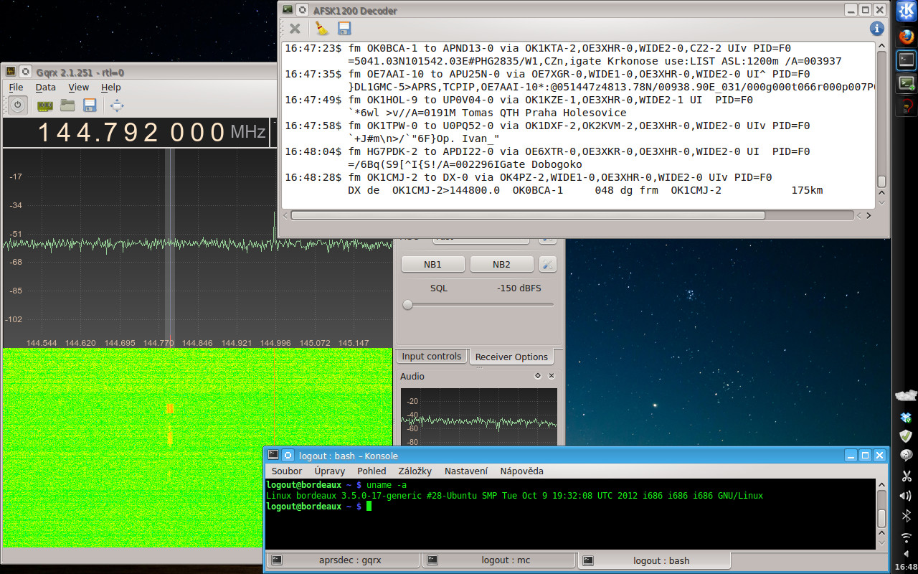Save the decoder log with the floppy icon
Viewport: 918px width, 574px height.
point(344,29)
